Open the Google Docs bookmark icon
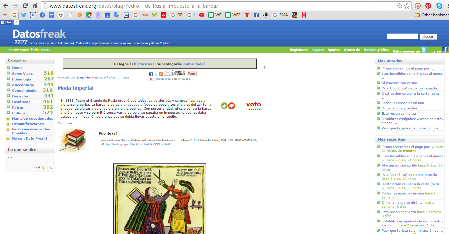449x234 pixels. pyautogui.click(x=52, y=15)
